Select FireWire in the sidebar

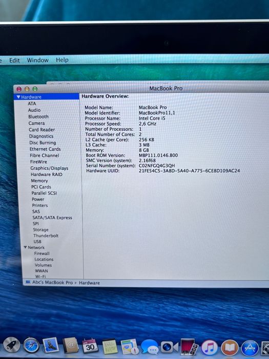[38, 162]
